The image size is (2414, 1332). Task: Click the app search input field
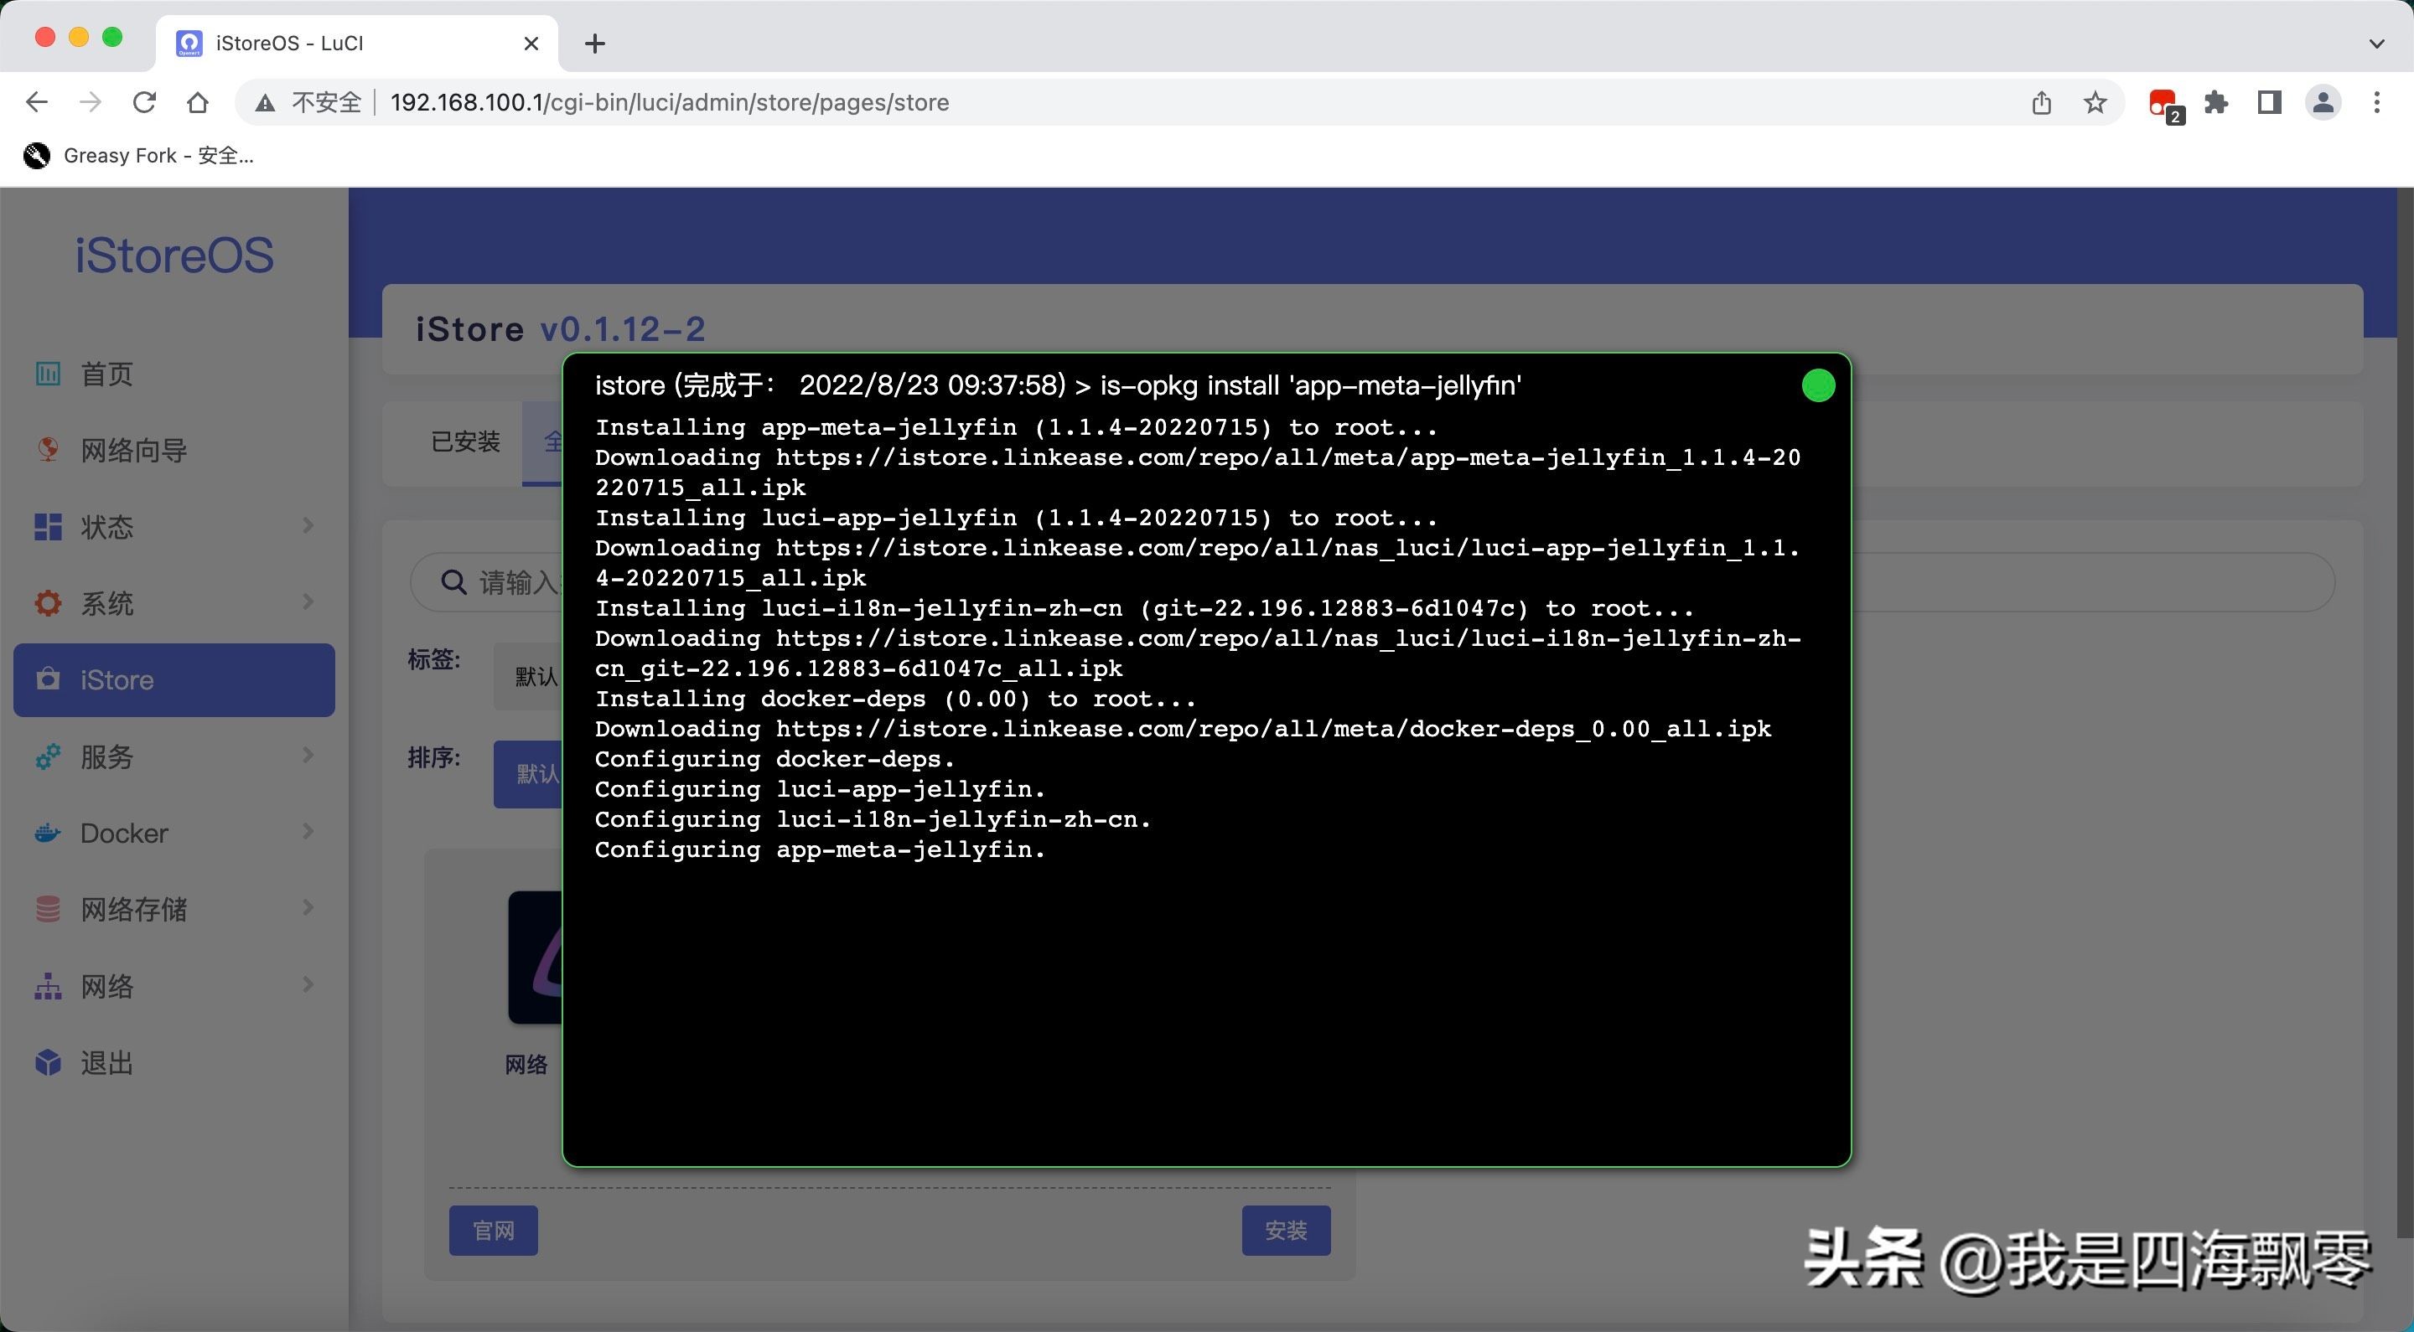(x=515, y=582)
